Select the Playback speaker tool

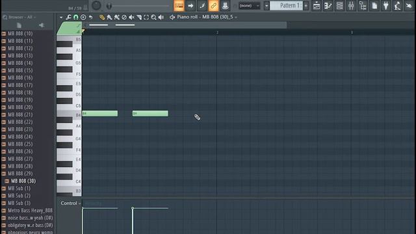[x=161, y=18]
